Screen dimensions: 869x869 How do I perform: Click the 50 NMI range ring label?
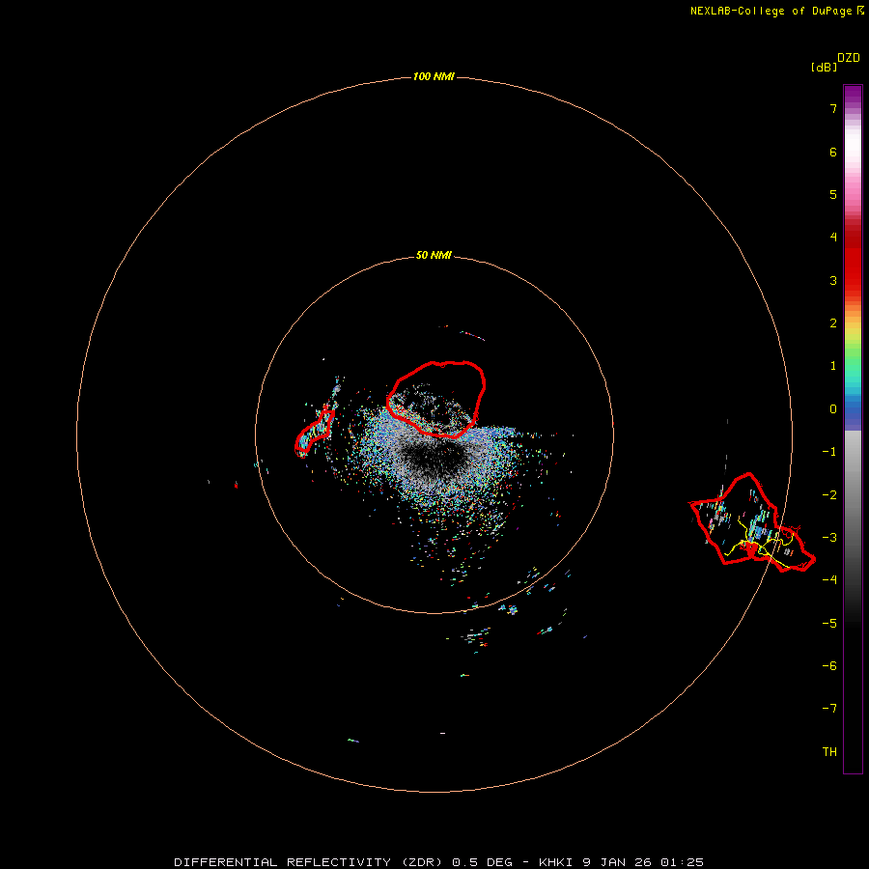(x=434, y=255)
